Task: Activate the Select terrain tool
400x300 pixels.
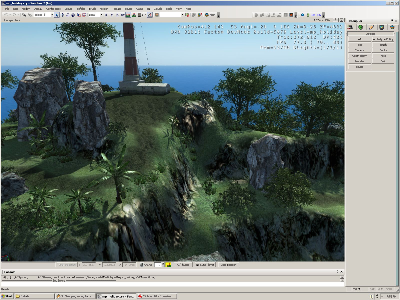Action: point(79,15)
